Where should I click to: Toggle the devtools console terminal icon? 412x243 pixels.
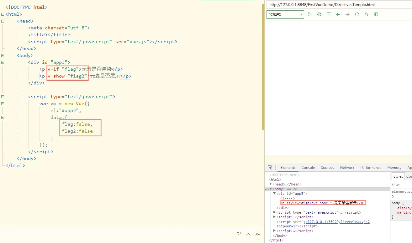(x=329, y=14)
